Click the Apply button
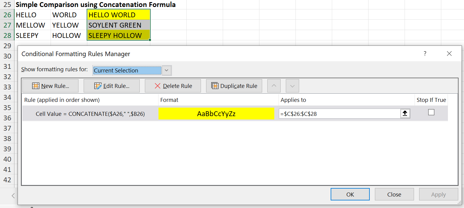This screenshot has height=208, width=464. pyautogui.click(x=439, y=194)
